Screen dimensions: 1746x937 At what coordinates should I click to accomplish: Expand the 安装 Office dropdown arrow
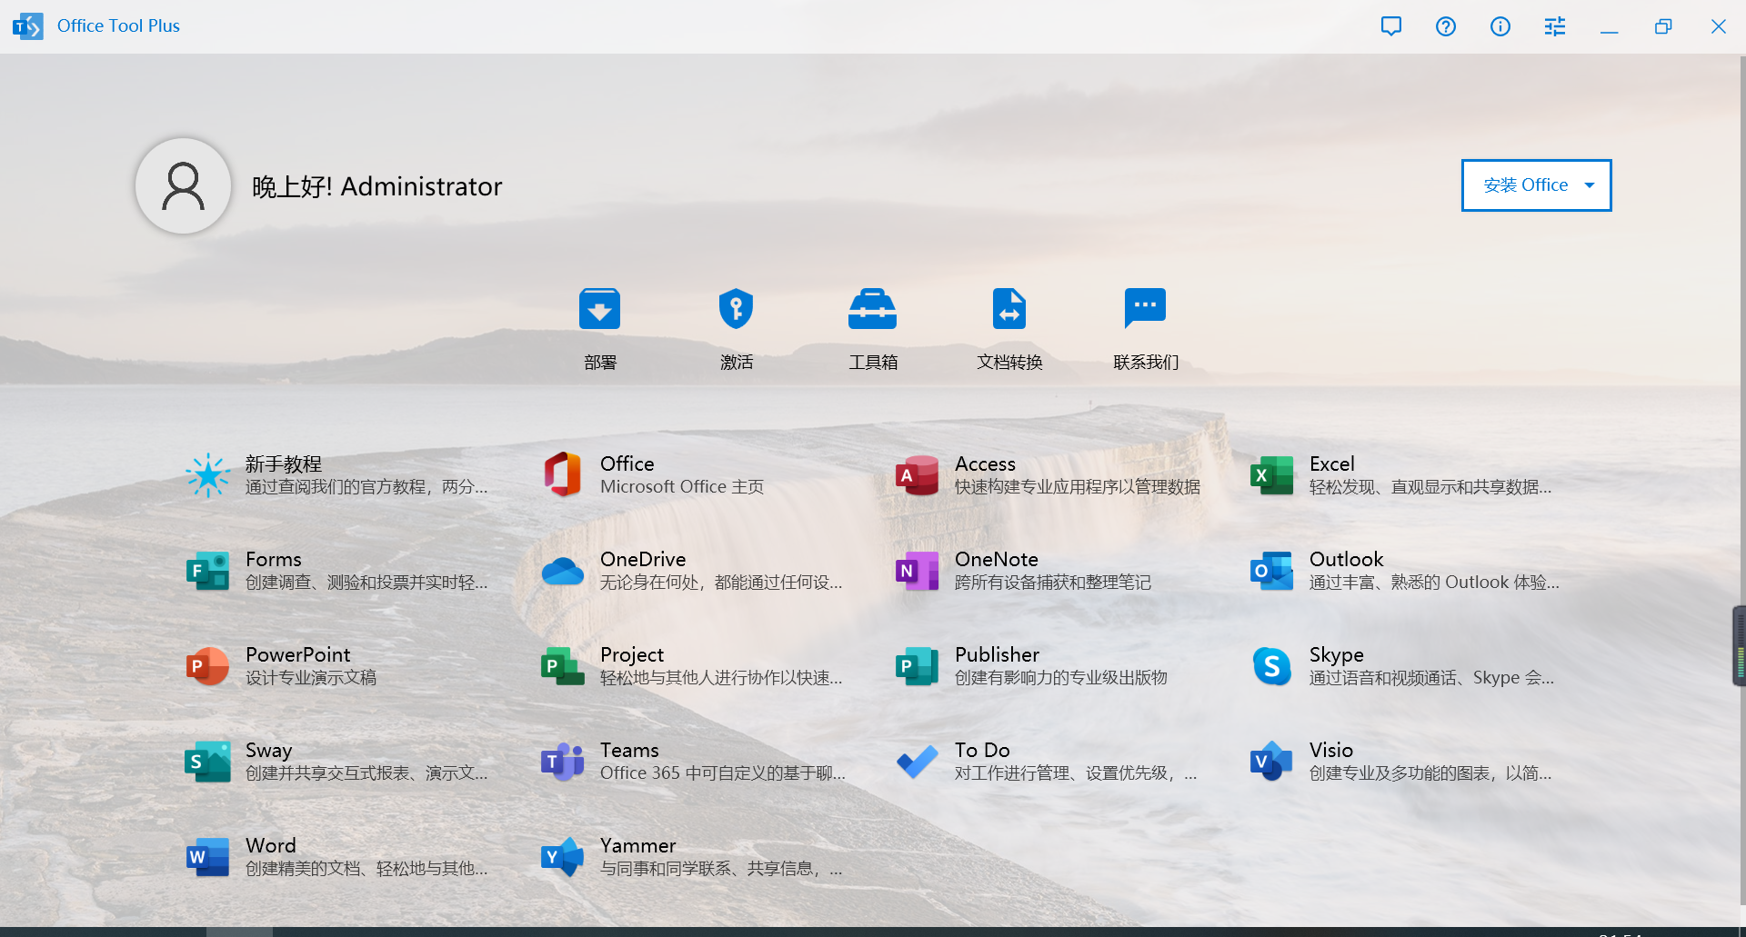pyautogui.click(x=1590, y=185)
